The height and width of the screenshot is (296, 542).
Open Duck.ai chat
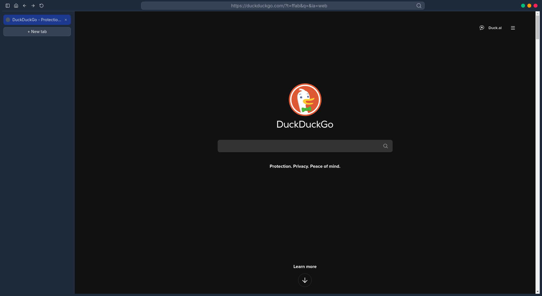491,28
